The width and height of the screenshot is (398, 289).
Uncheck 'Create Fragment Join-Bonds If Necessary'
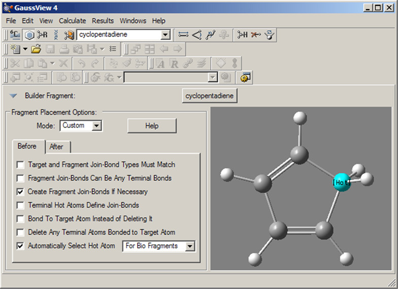click(20, 192)
